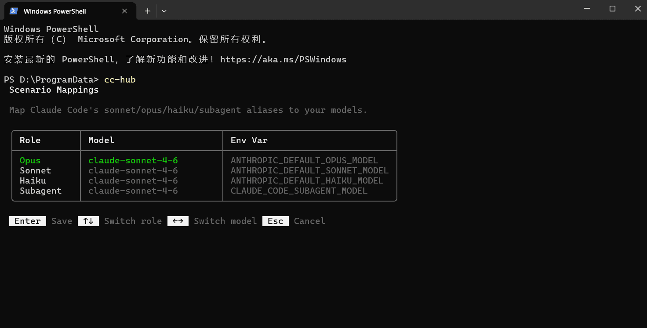The image size is (647, 328).
Task: Click the Env Var column header
Action: (x=249, y=140)
